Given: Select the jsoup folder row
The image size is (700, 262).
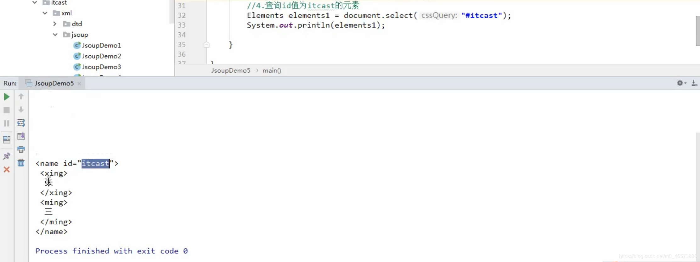Looking at the screenshot, I should (x=76, y=35).
